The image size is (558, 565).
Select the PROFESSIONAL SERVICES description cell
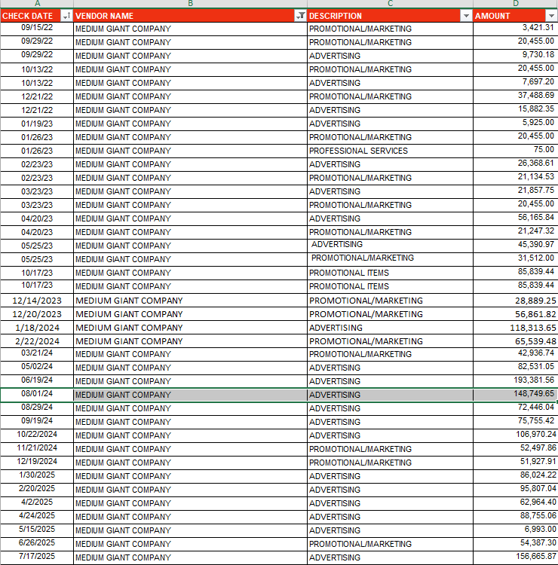[390, 151]
